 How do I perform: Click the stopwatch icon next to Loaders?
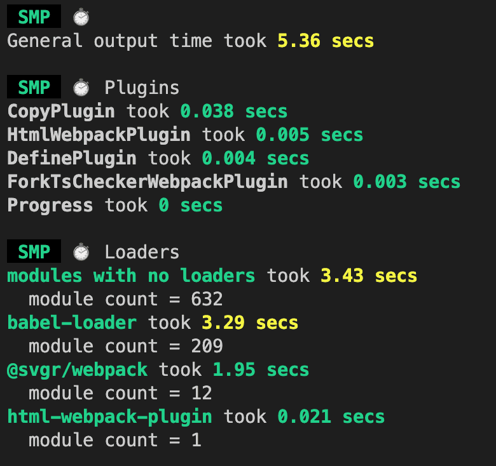tap(81, 252)
